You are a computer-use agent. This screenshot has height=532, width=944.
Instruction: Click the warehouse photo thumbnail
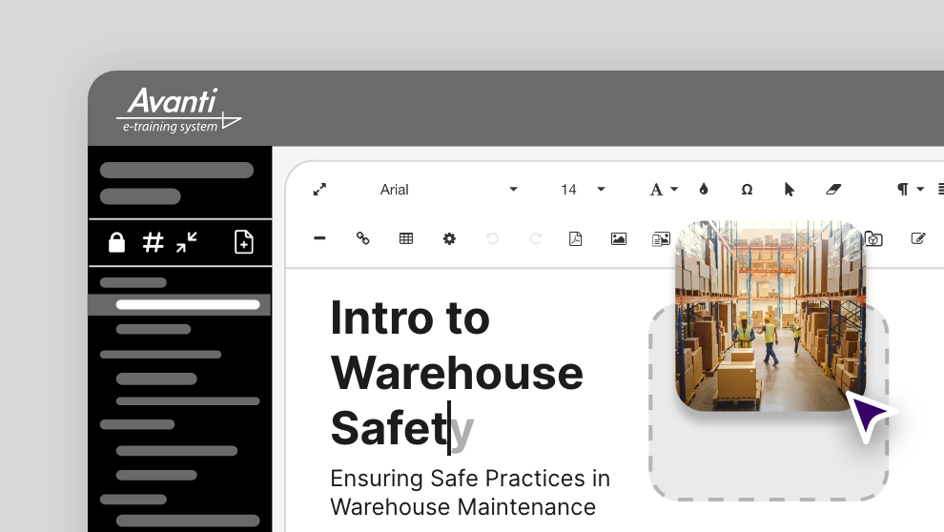tap(770, 316)
